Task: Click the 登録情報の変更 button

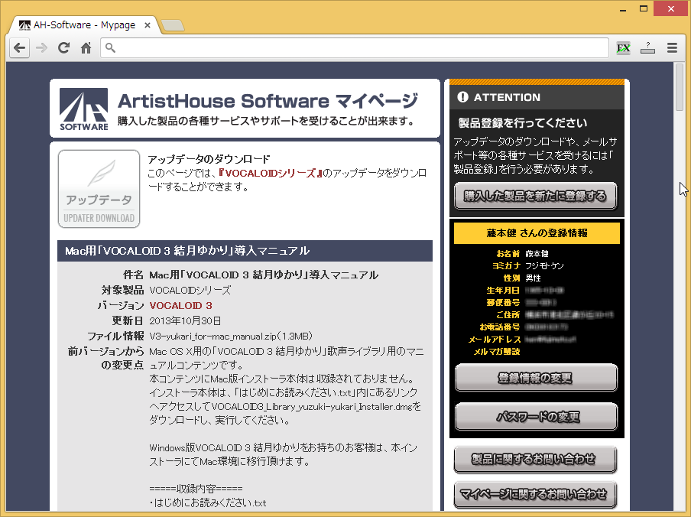Action: click(536, 378)
